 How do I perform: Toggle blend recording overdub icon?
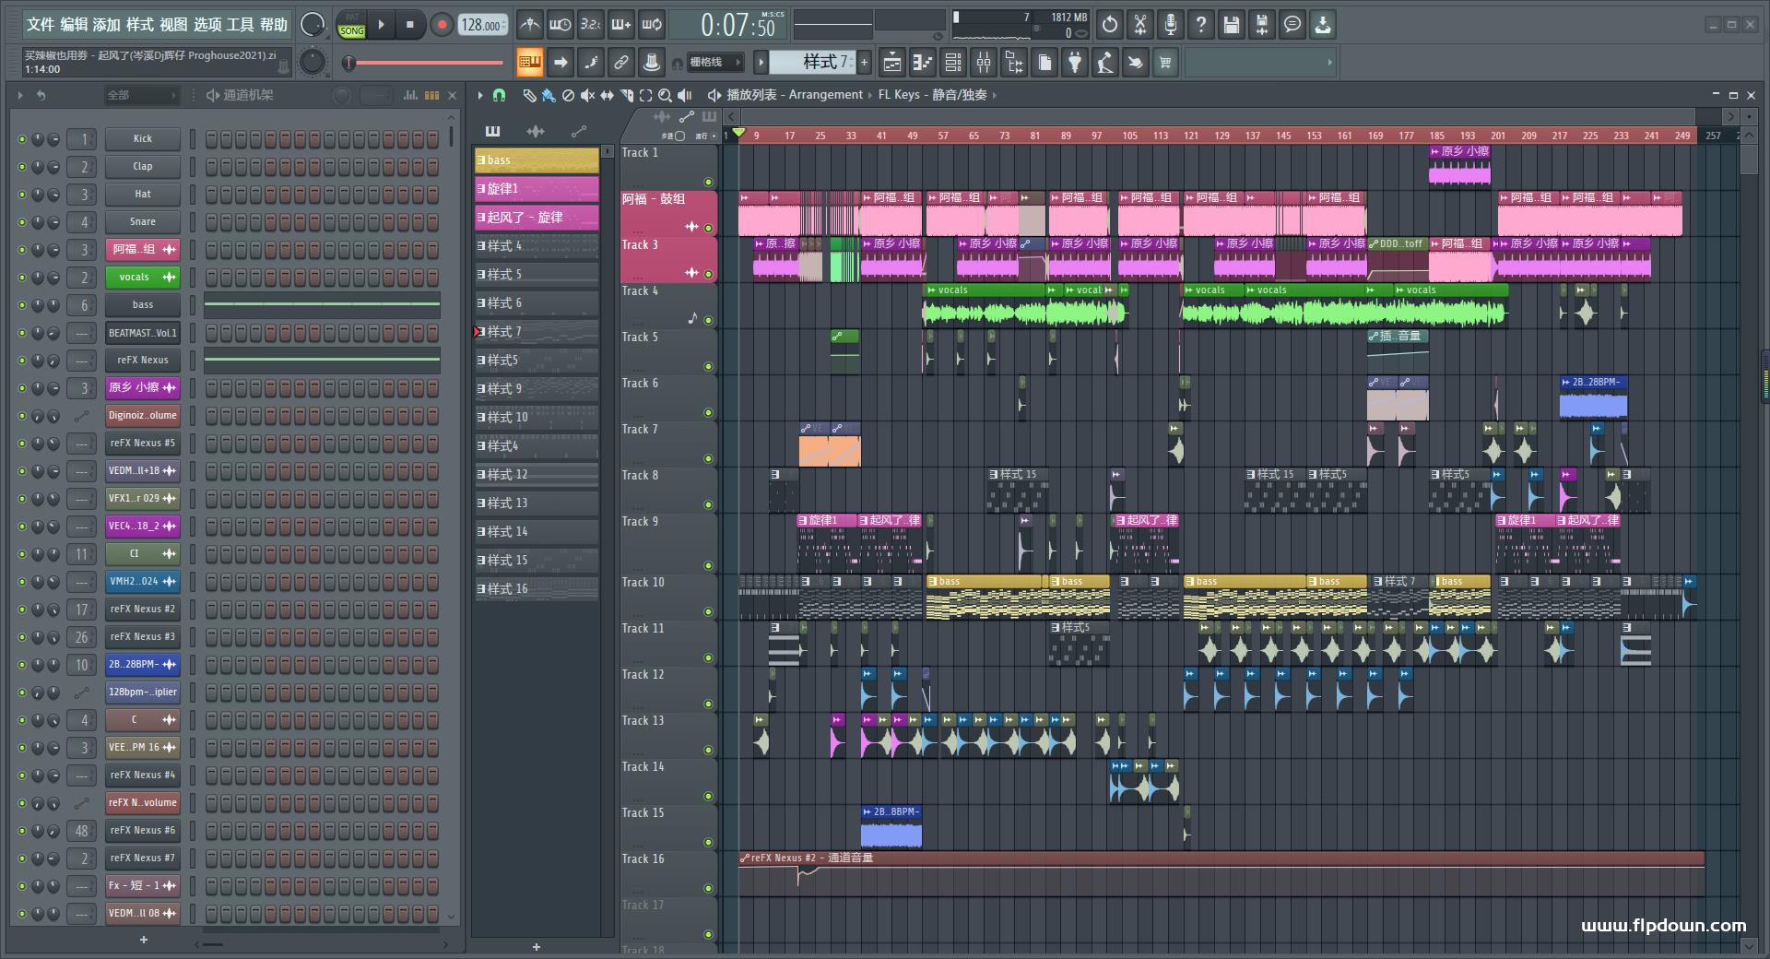pyautogui.click(x=621, y=25)
